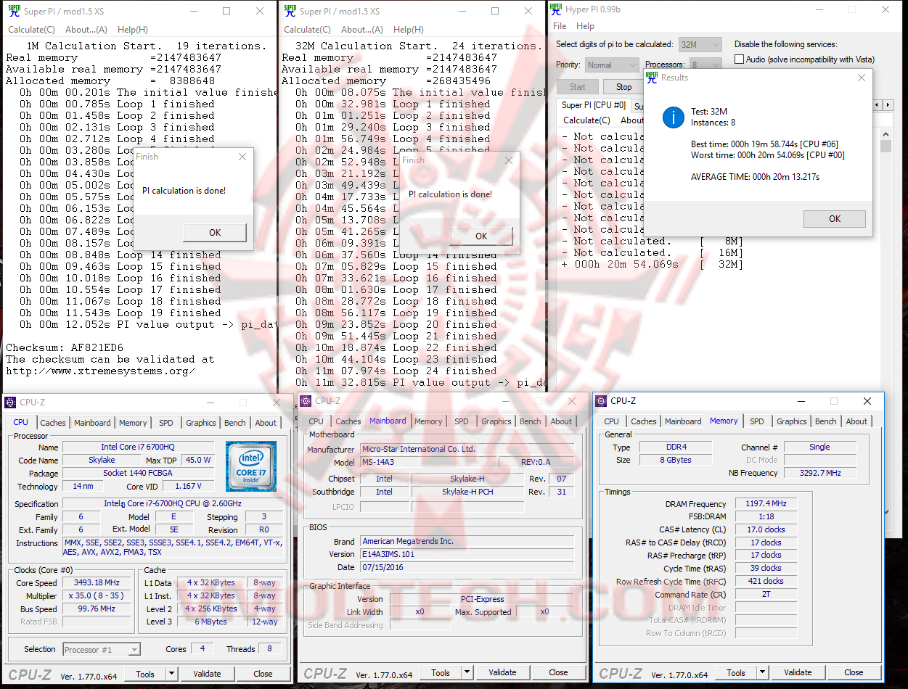908x689 pixels.
Task: Open the Selection dropdown showing Processor #1
Action: [x=102, y=649]
